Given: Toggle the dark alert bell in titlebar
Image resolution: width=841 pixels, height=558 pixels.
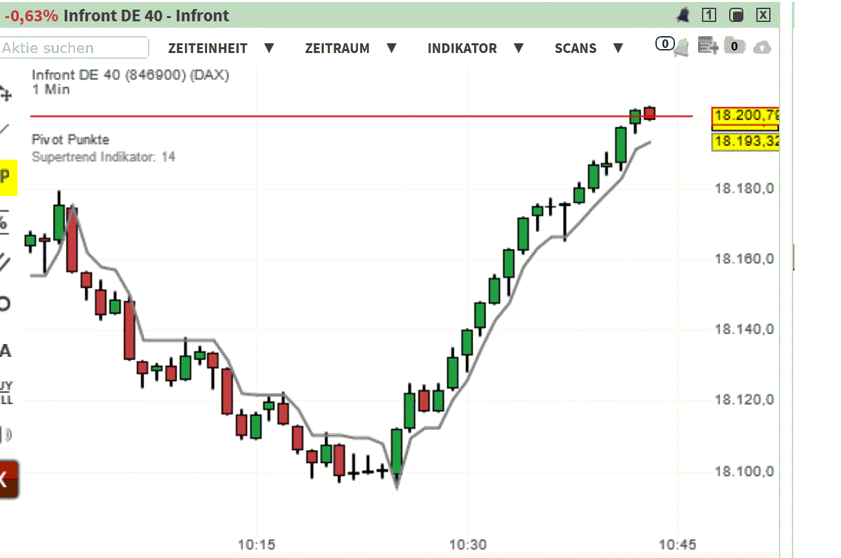Looking at the screenshot, I should coord(683,14).
